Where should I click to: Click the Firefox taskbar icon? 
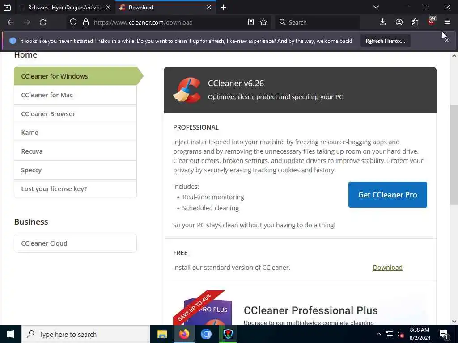tap(184, 334)
